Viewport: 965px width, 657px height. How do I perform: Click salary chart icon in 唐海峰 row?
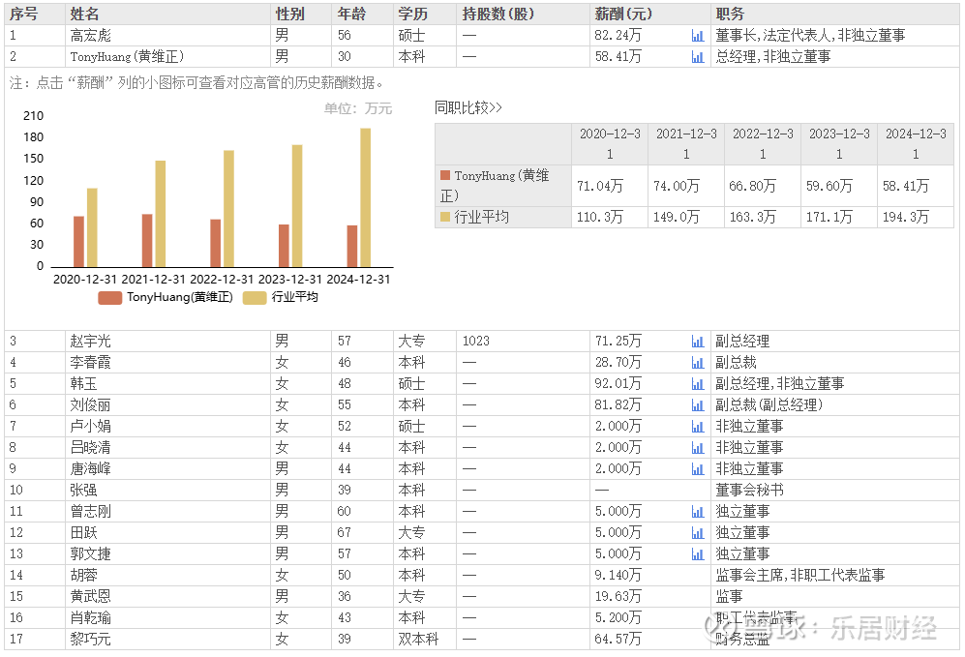(697, 469)
